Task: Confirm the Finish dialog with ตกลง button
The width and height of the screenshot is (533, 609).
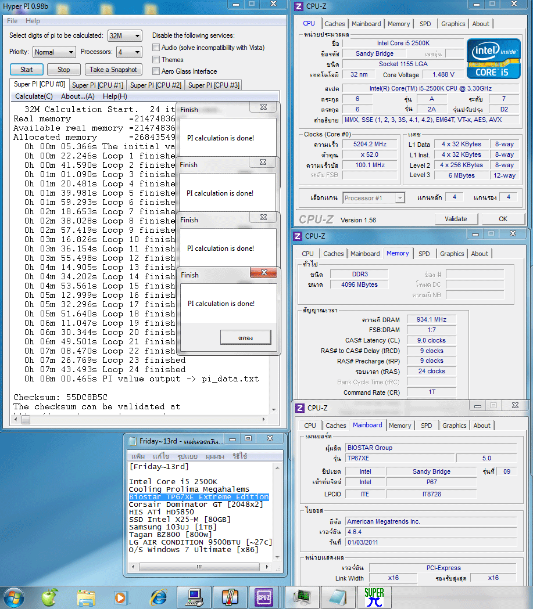Action: click(246, 337)
